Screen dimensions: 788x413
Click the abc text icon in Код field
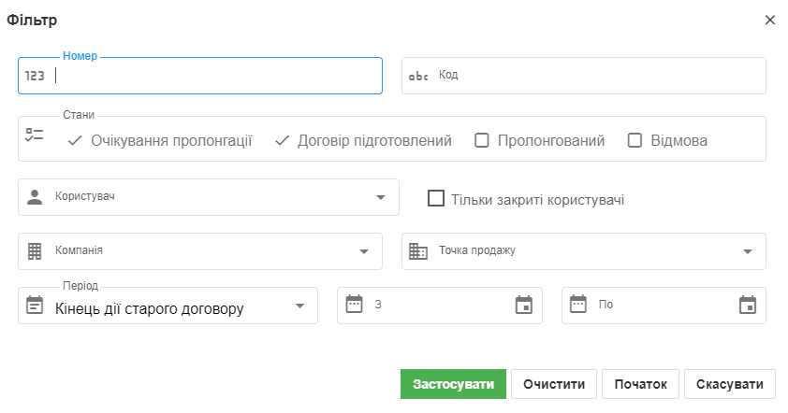click(x=418, y=77)
